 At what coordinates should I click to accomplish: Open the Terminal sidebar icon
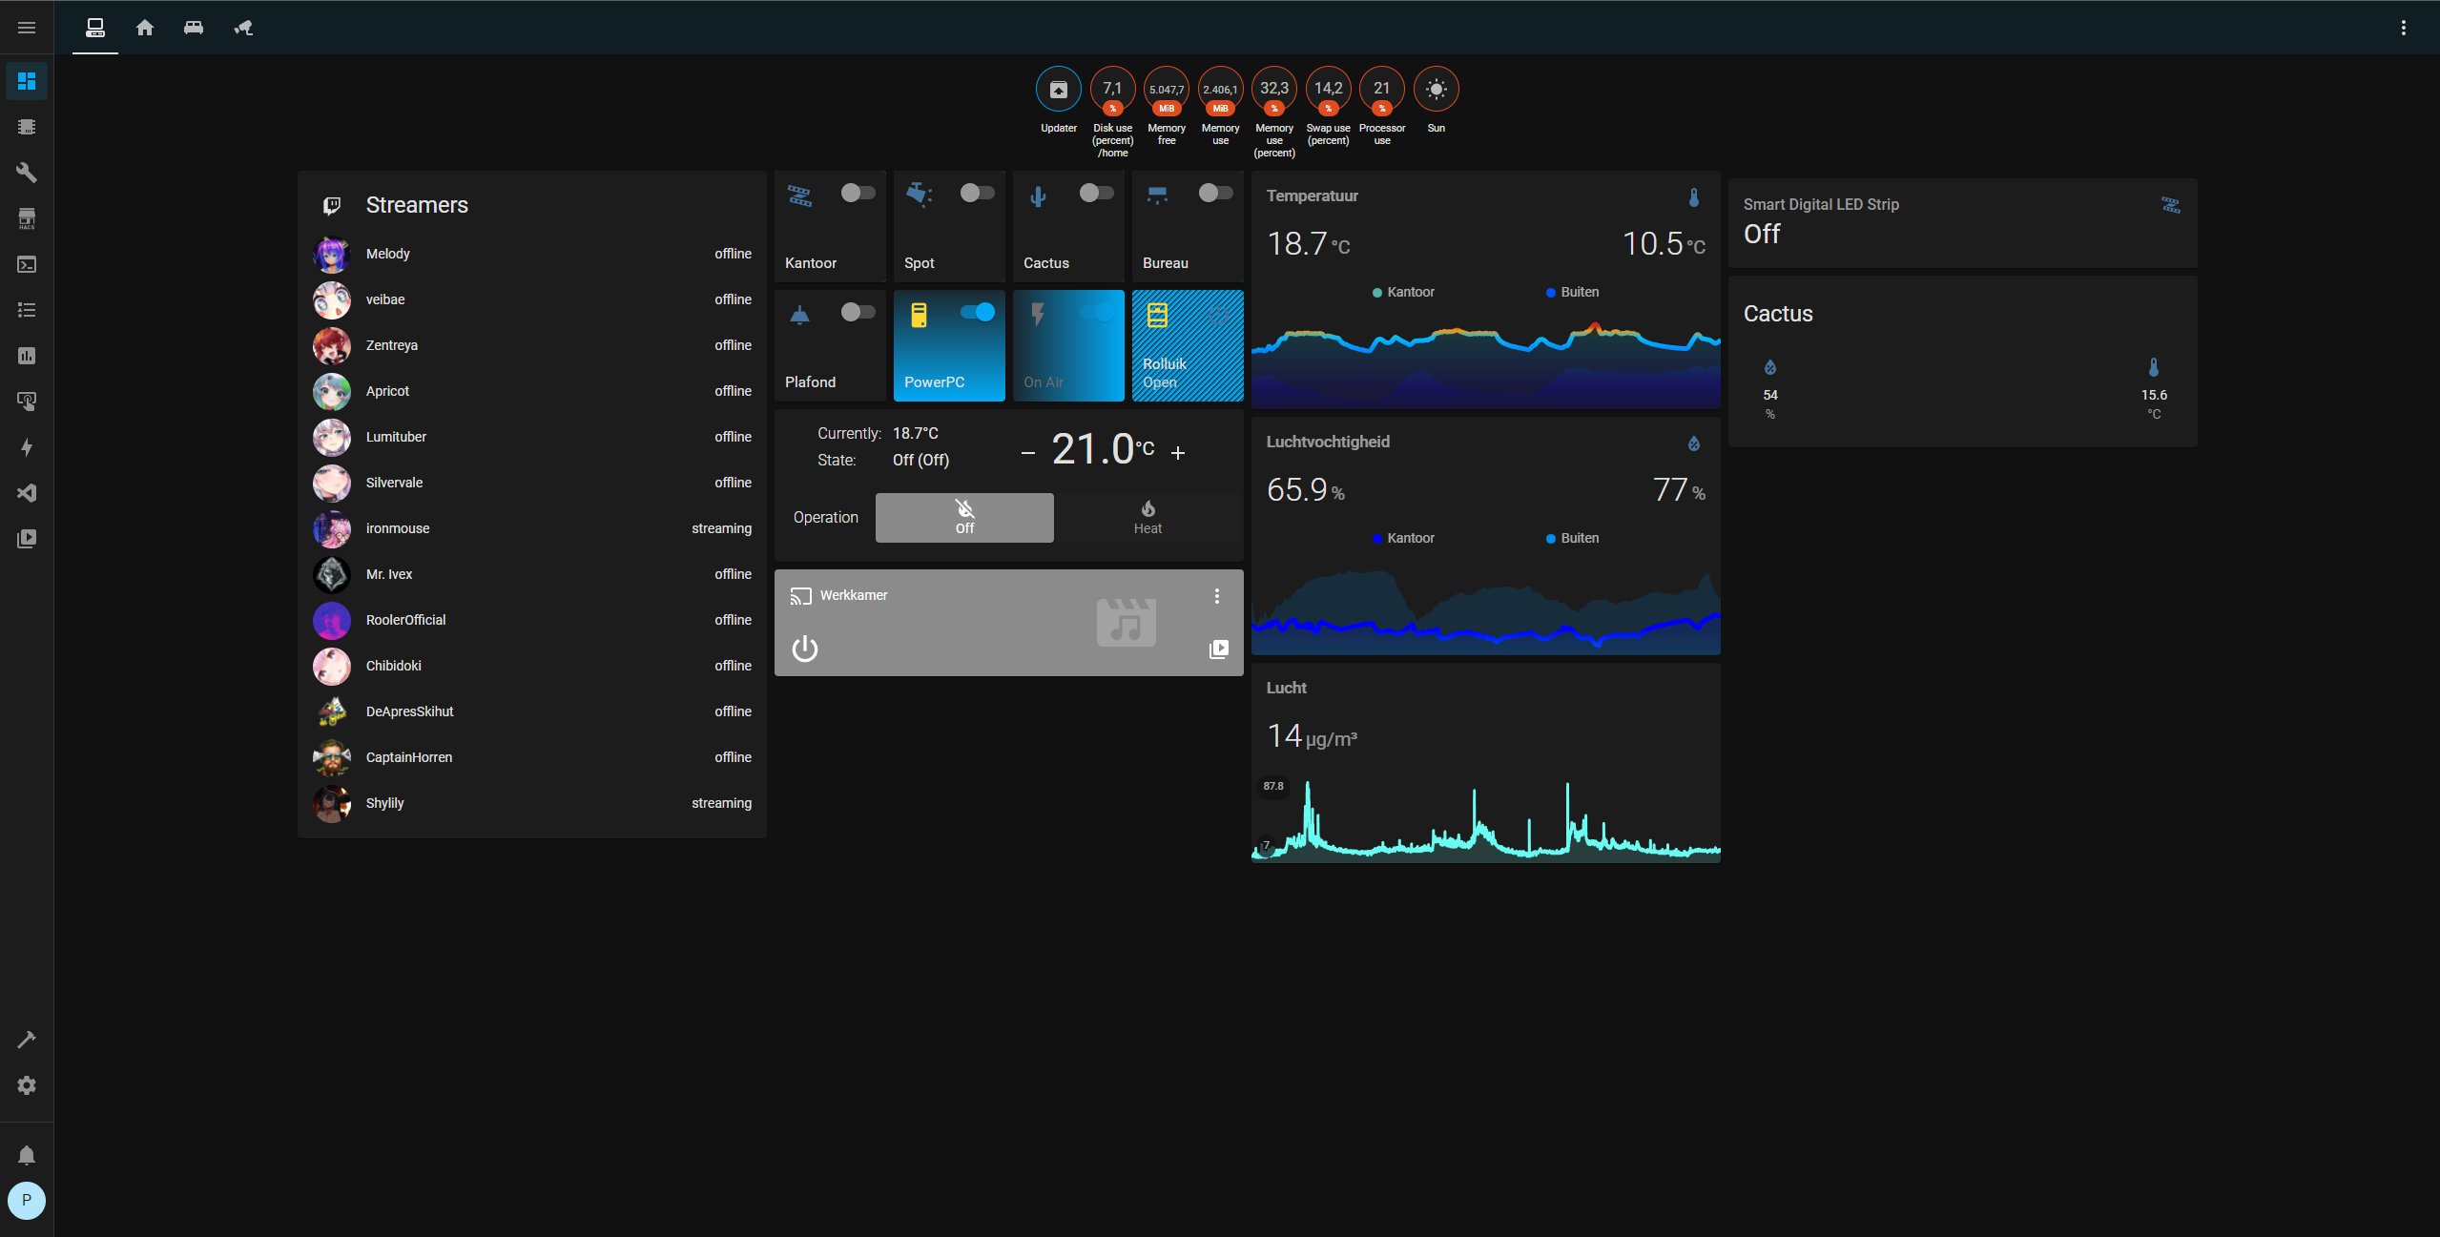click(27, 264)
